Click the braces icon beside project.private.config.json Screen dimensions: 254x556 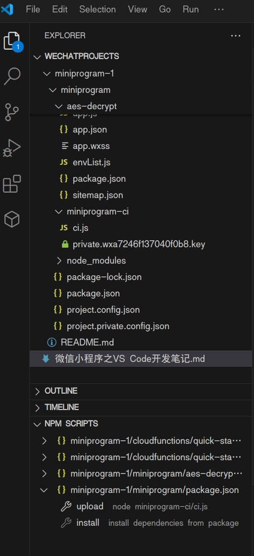pos(57,326)
